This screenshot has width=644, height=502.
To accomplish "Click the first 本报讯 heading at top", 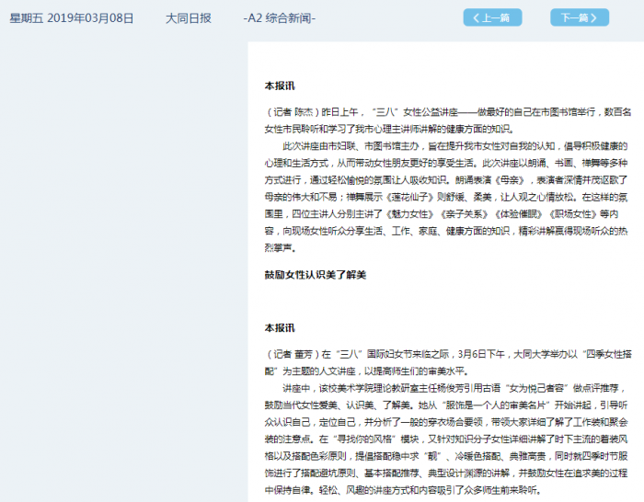I will pos(280,86).
